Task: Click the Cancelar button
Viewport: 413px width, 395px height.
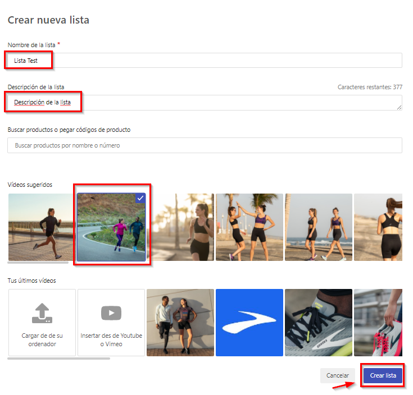Action: (x=338, y=375)
